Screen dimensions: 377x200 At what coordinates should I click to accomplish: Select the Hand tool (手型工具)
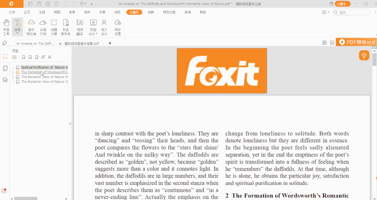point(6,27)
